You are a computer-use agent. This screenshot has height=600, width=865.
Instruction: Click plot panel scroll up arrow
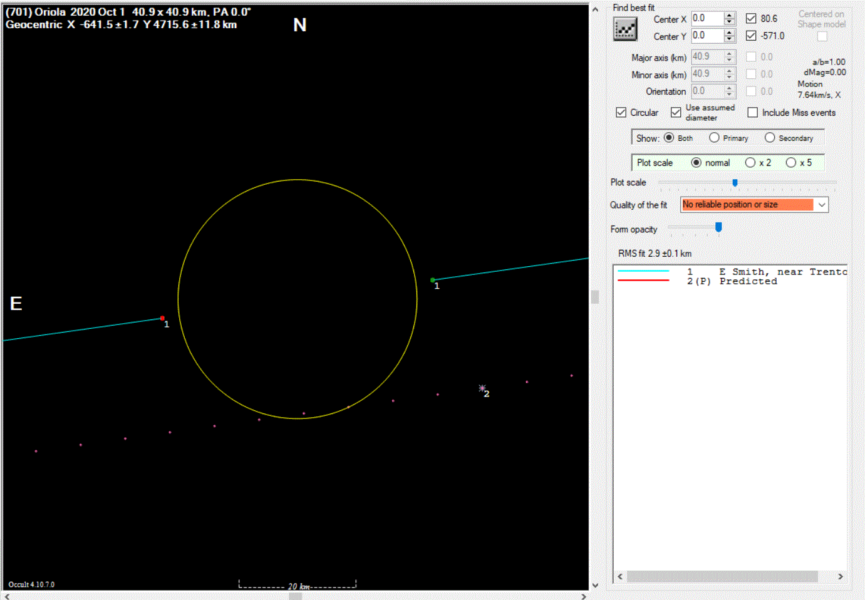[x=595, y=9]
